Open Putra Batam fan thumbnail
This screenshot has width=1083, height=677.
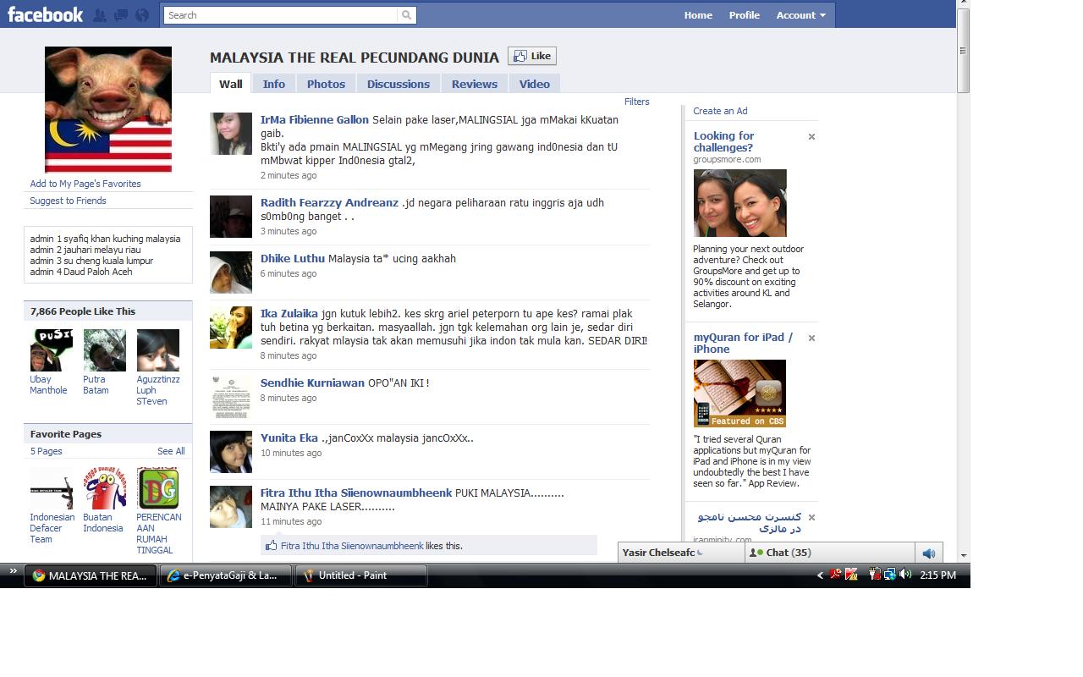tap(104, 350)
